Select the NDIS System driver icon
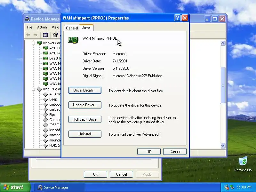The image size is (256, 192). [x=45, y=145]
